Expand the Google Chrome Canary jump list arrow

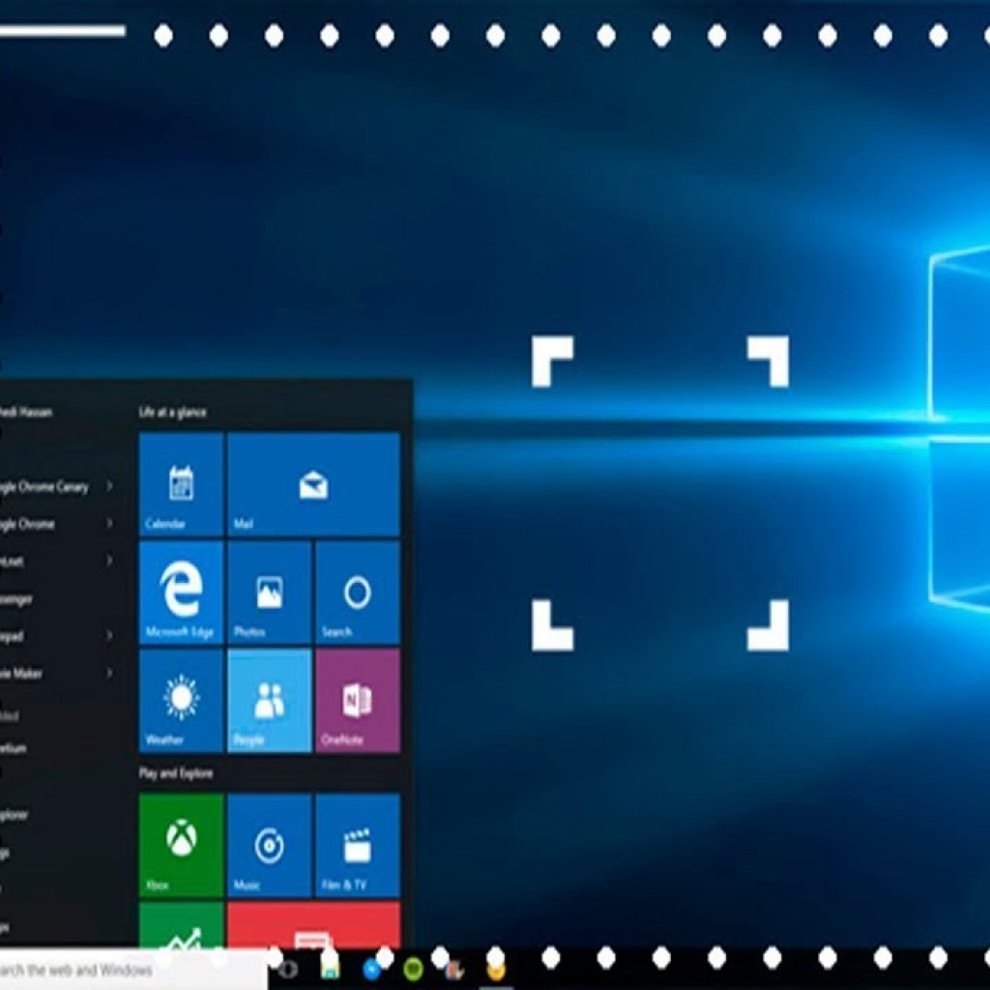click(x=109, y=486)
